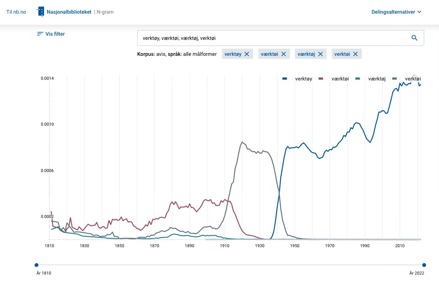Click the Nasjonalbiblioteket logo icon
Image resolution: width=439 pixels, height=292 pixels.
pos(40,12)
